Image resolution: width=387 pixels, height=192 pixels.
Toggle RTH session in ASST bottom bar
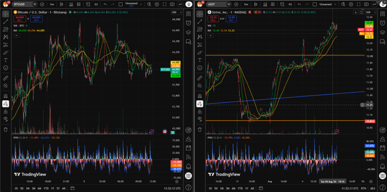point(364,188)
